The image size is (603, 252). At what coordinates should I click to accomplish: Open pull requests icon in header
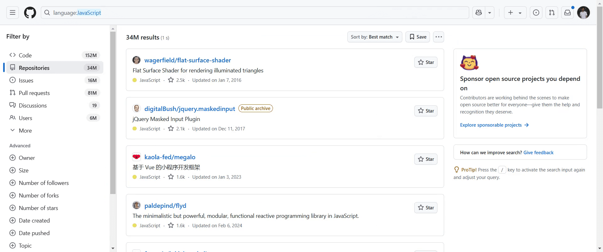[x=552, y=13]
